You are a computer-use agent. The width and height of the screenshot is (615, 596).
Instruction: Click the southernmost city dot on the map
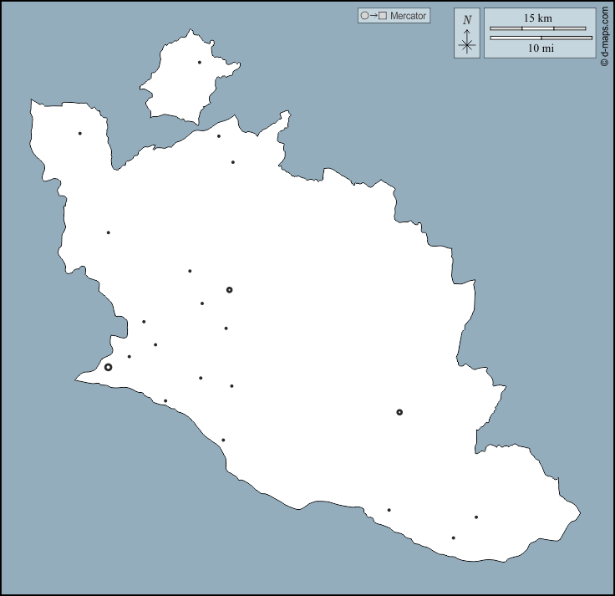pyautogui.click(x=453, y=537)
